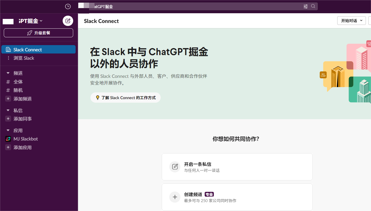Click the plus icon for 添加应用
The width and height of the screenshot is (371, 211).
(8, 148)
